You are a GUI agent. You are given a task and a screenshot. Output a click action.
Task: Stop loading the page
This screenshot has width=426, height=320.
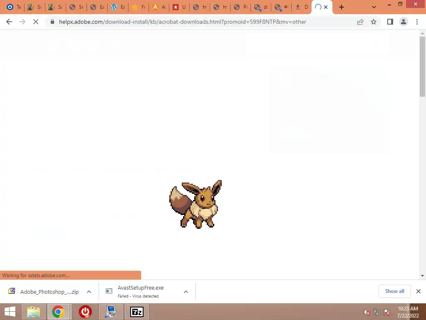pyautogui.click(x=36, y=22)
